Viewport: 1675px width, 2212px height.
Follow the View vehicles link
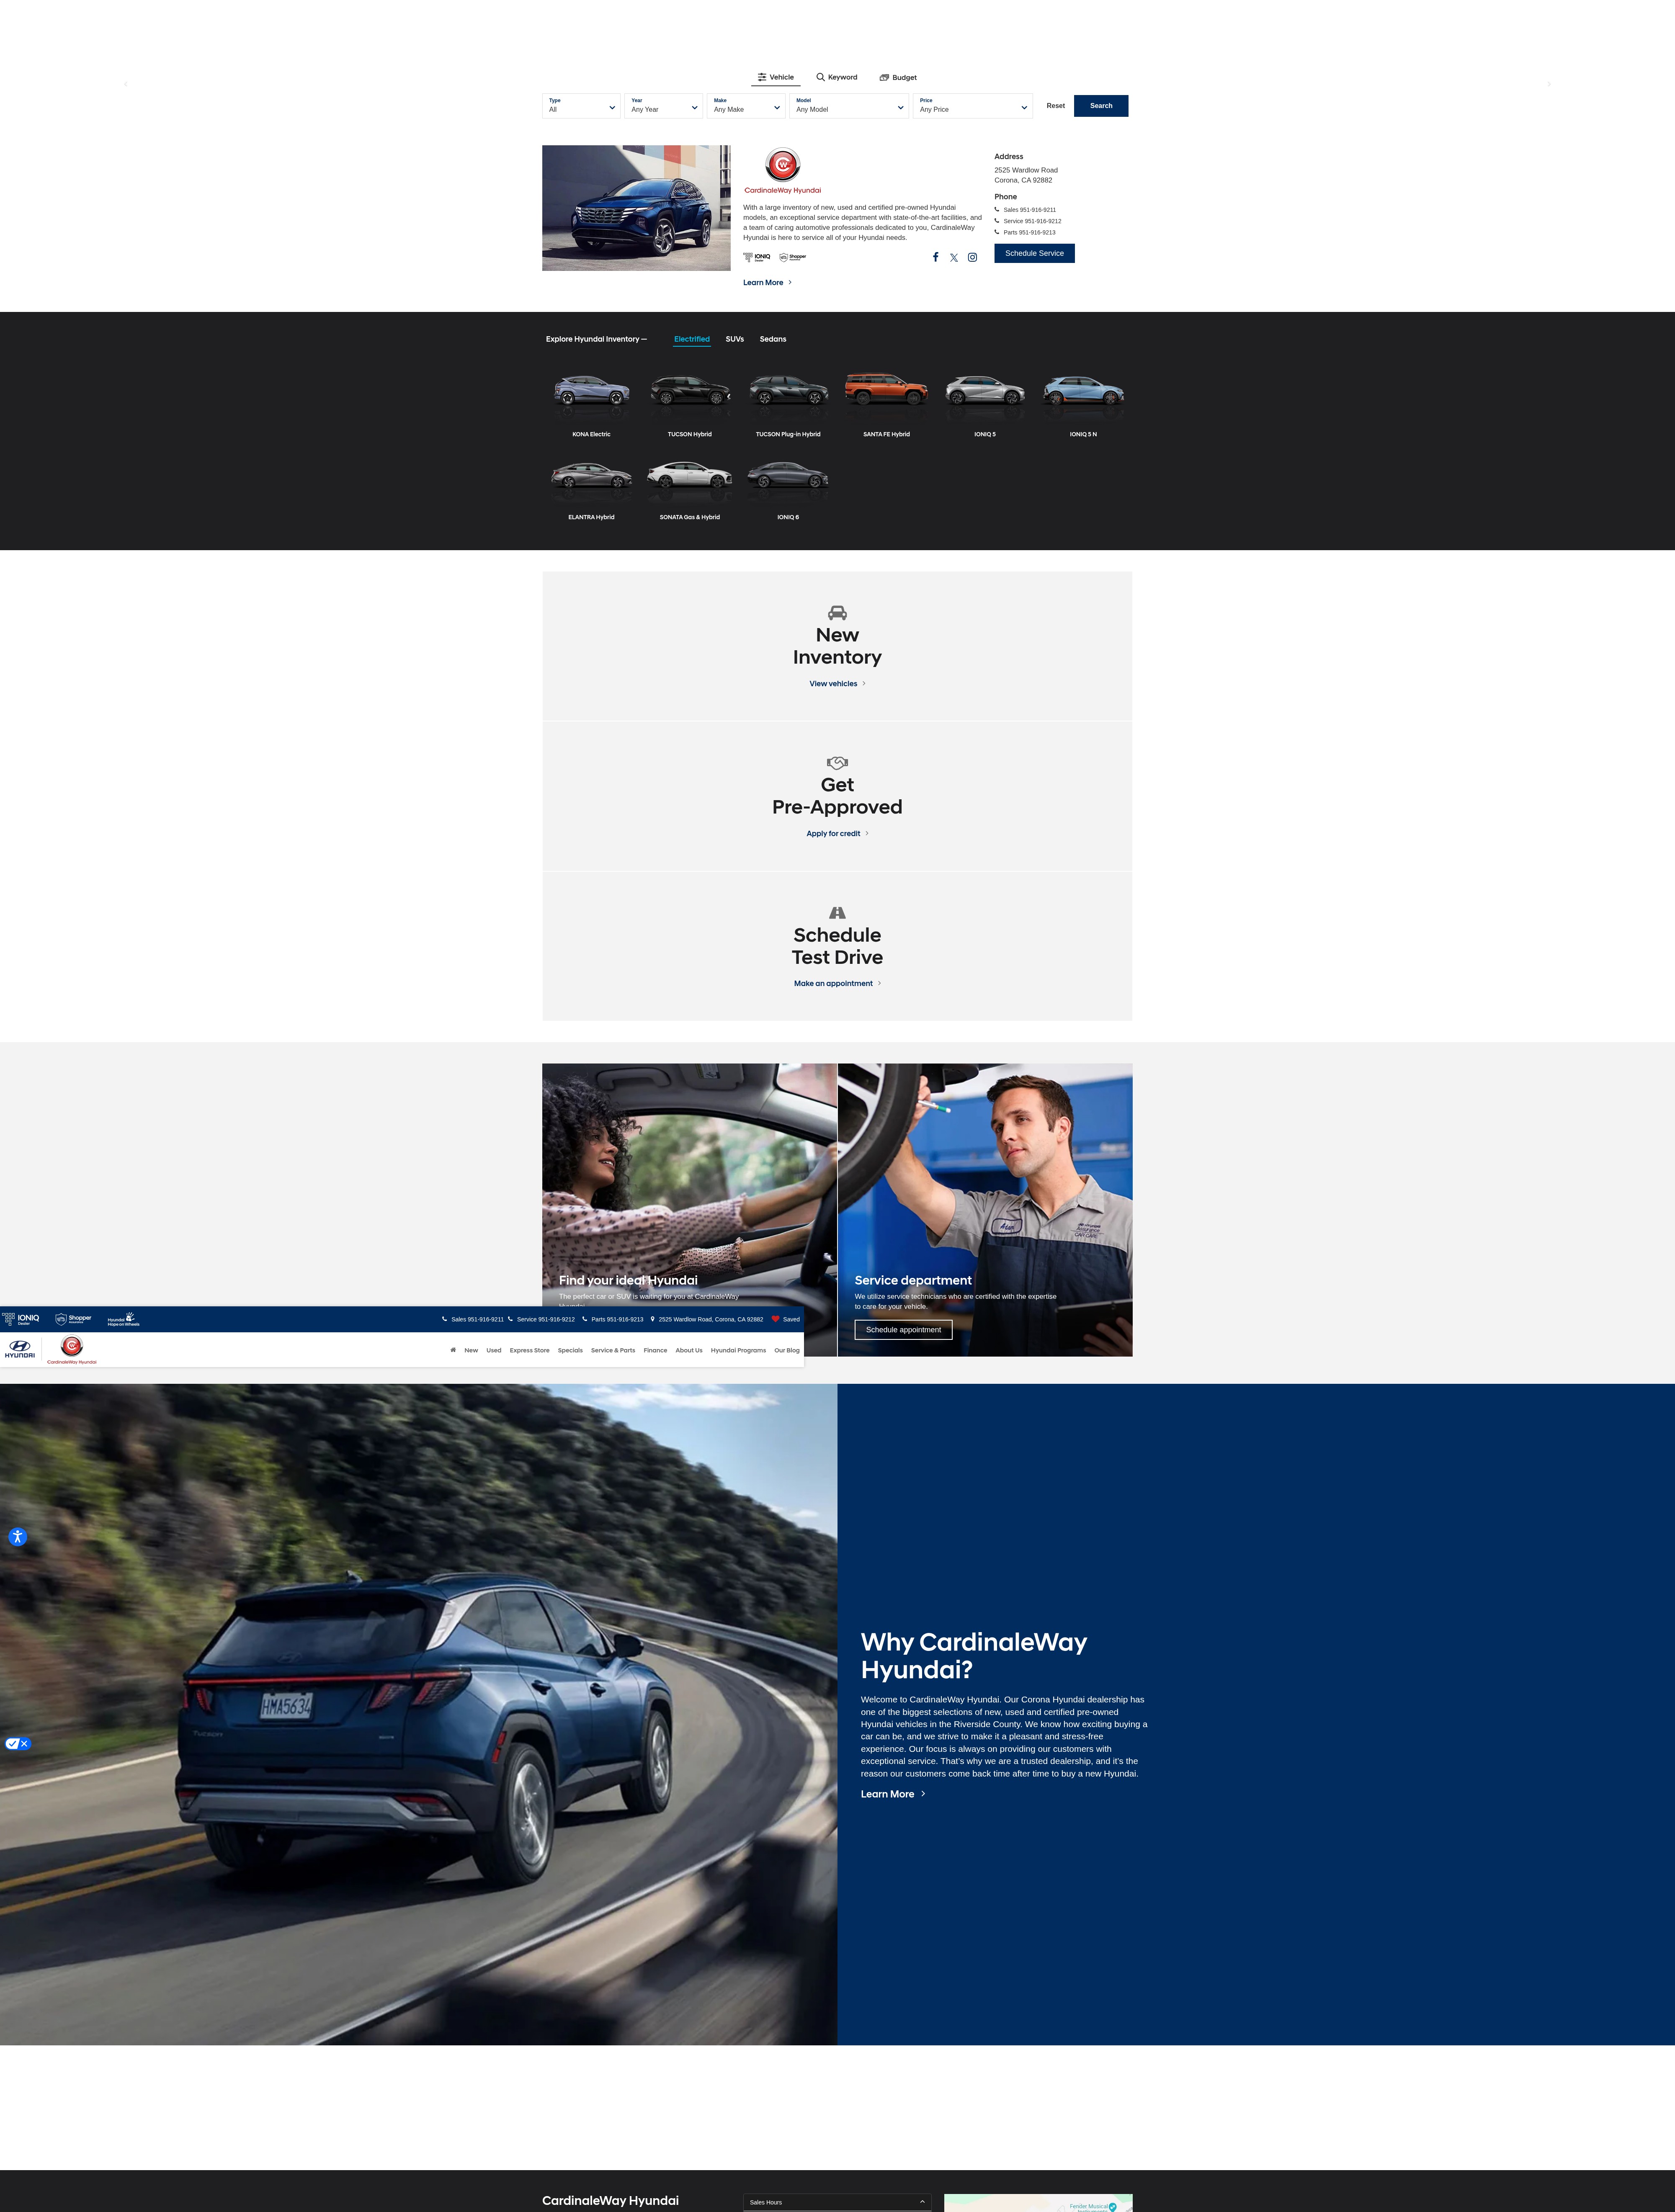tap(837, 684)
